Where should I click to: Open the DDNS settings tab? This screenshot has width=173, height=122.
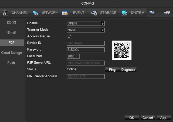click(x=12, y=22)
